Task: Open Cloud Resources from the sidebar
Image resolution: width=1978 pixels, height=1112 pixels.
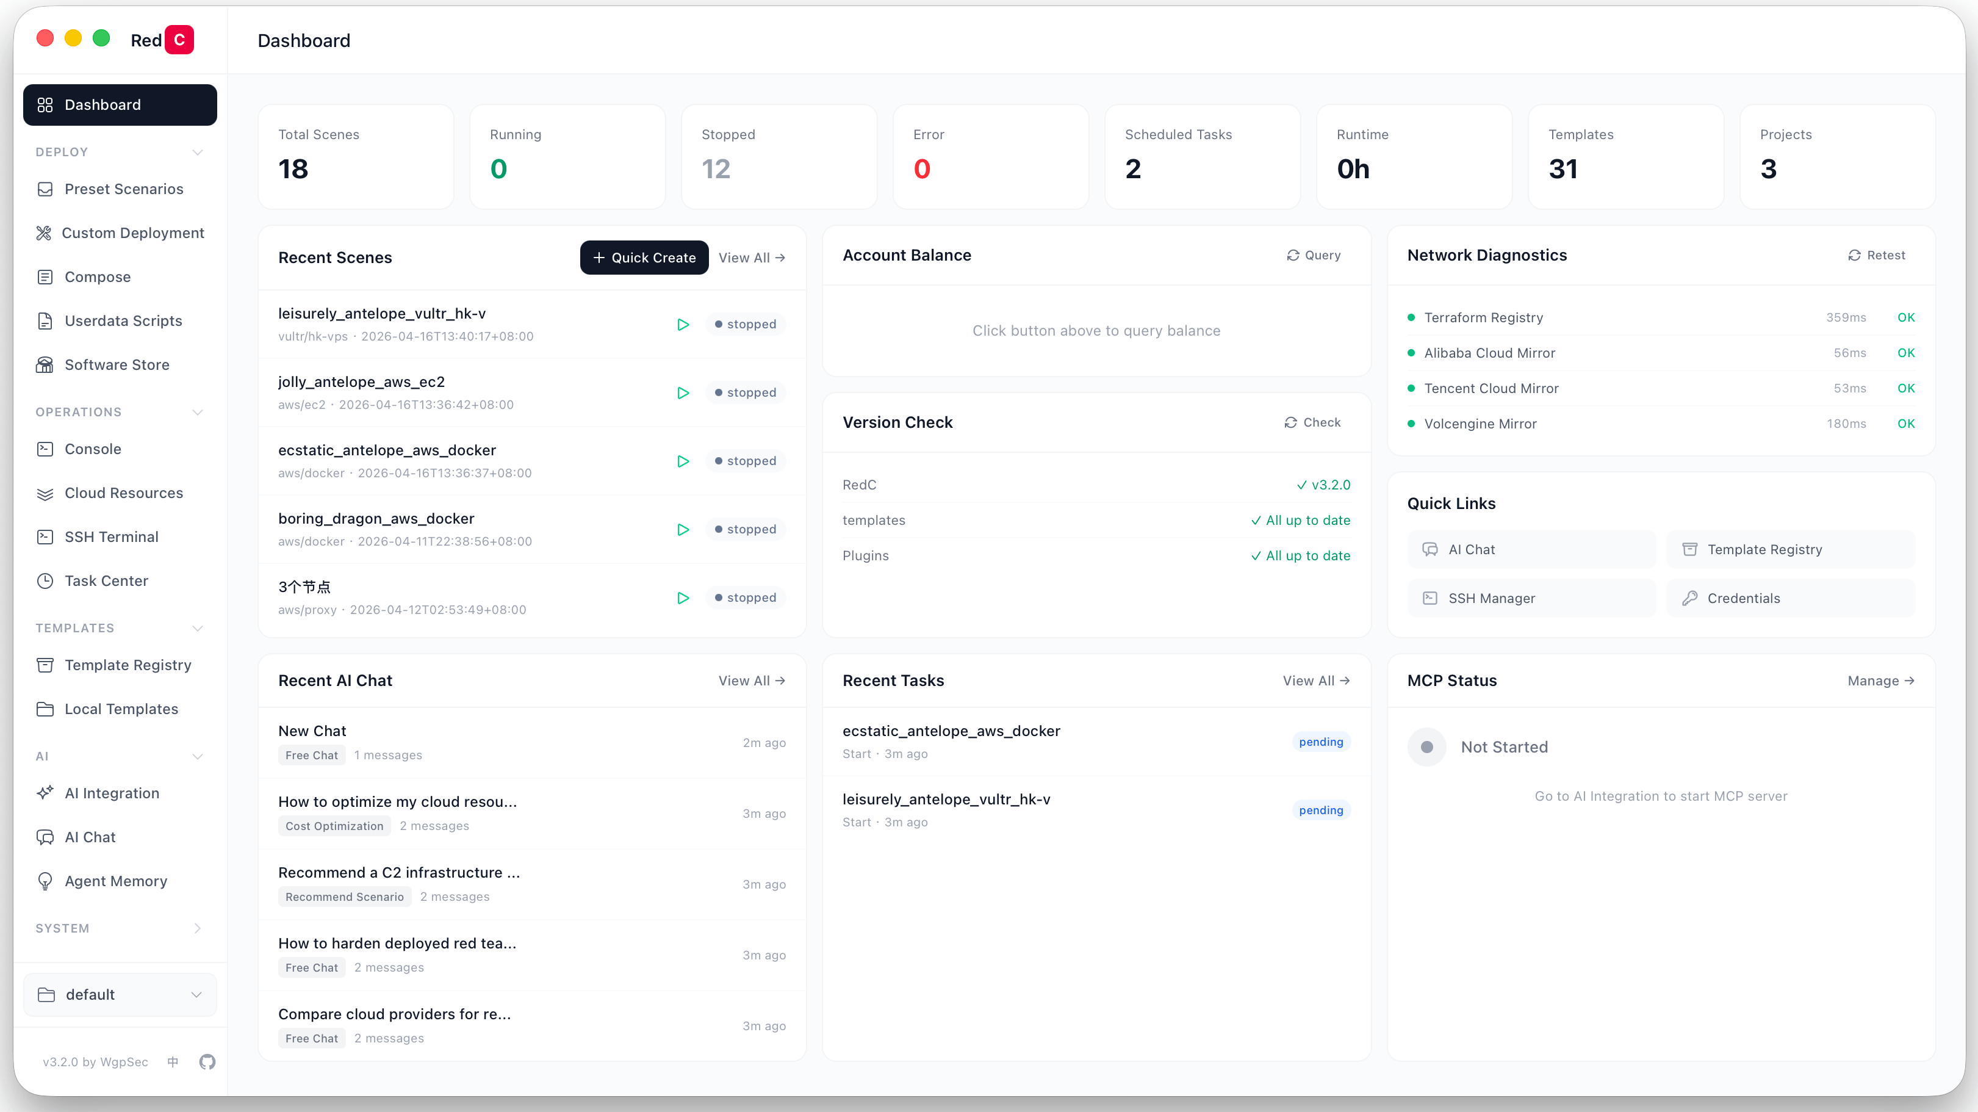Action: pos(123,493)
